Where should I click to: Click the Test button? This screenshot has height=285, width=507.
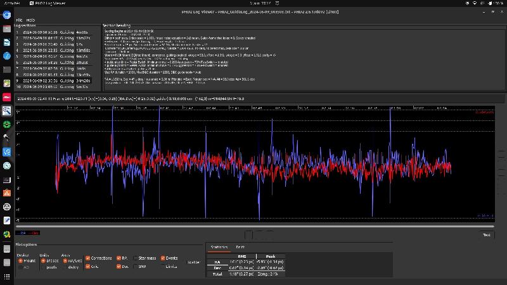point(486,235)
